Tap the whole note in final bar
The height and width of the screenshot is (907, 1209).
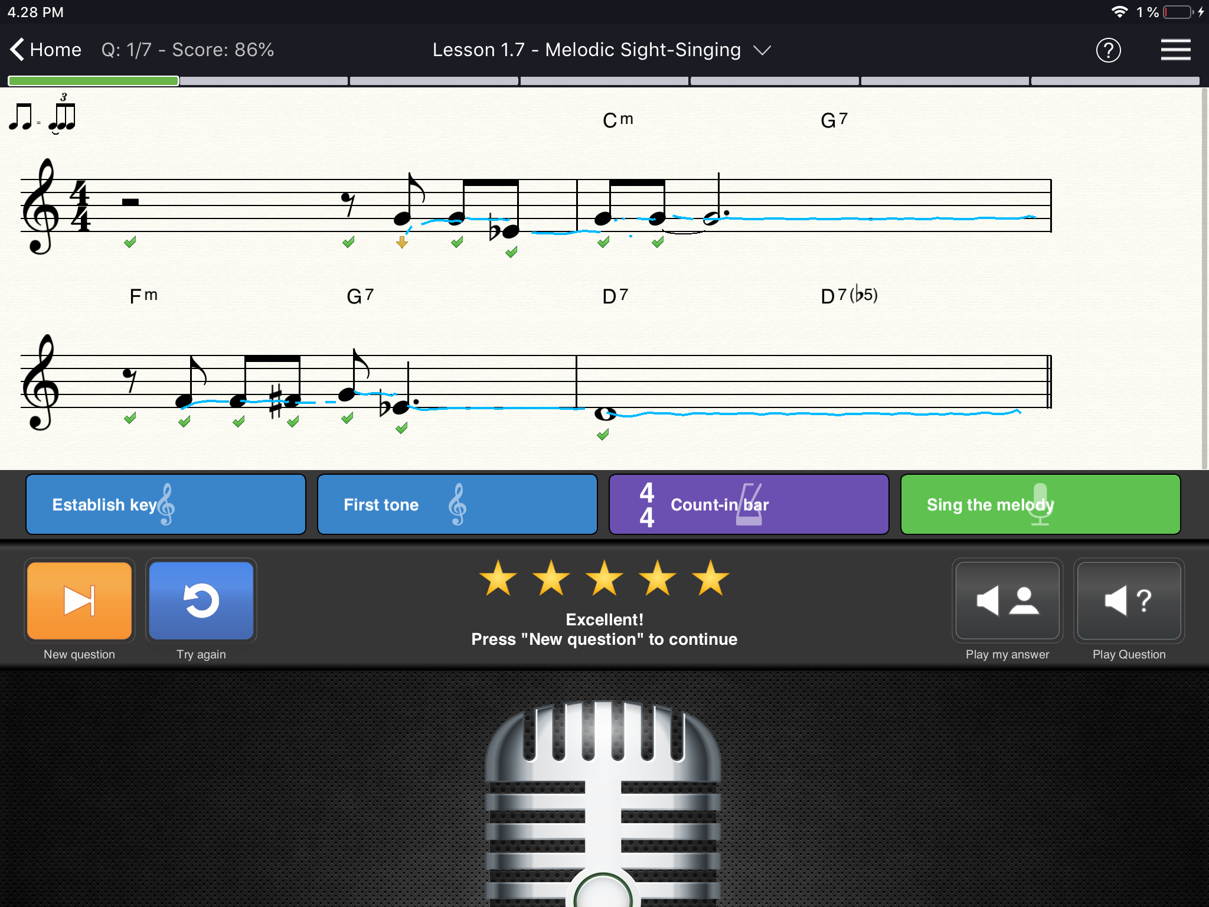pyautogui.click(x=604, y=414)
